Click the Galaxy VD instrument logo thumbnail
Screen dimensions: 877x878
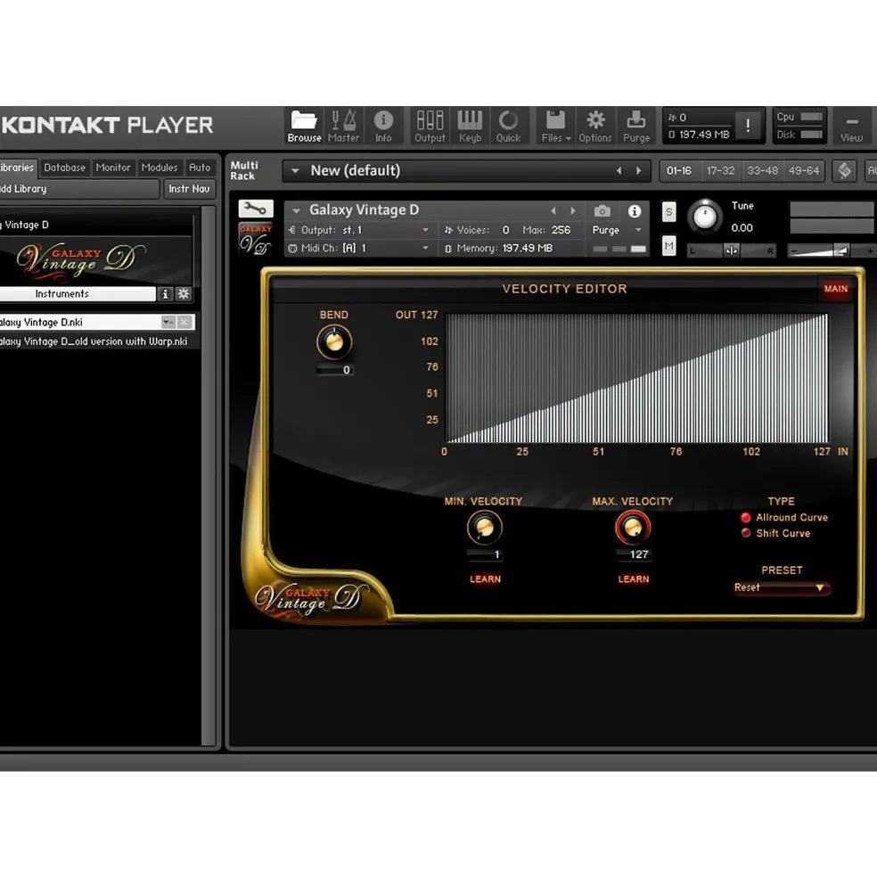click(x=256, y=239)
